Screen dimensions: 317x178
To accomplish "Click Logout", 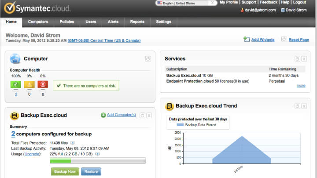I will [x=300, y=3].
